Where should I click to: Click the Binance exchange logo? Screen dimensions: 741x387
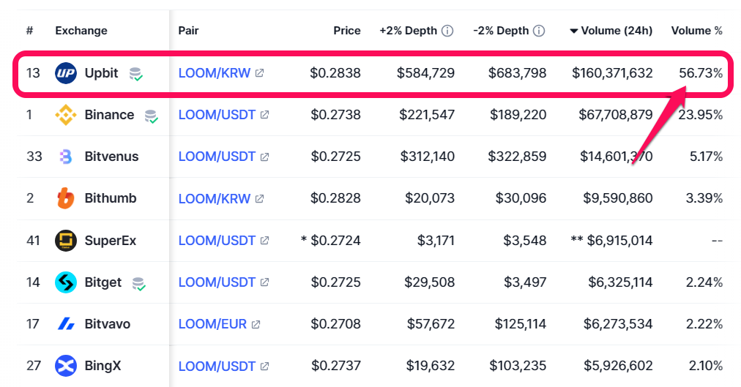click(x=66, y=115)
